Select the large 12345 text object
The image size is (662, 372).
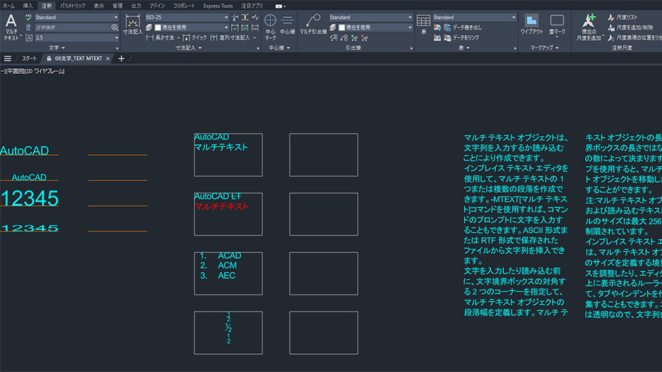tap(29, 198)
